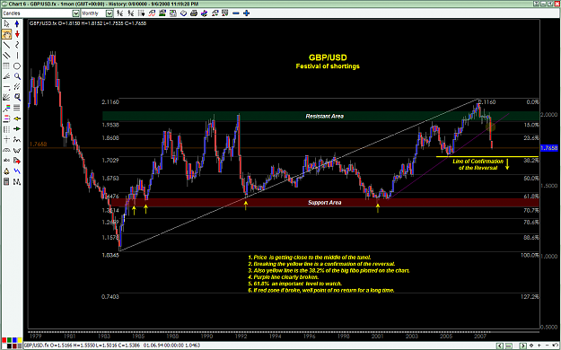Click the grid with arrow toolbar icon
Screen dimensions: 561x350
click(141, 13)
